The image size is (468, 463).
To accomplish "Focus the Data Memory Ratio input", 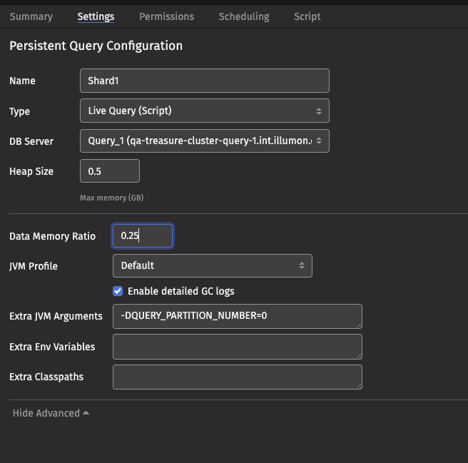I will [143, 236].
